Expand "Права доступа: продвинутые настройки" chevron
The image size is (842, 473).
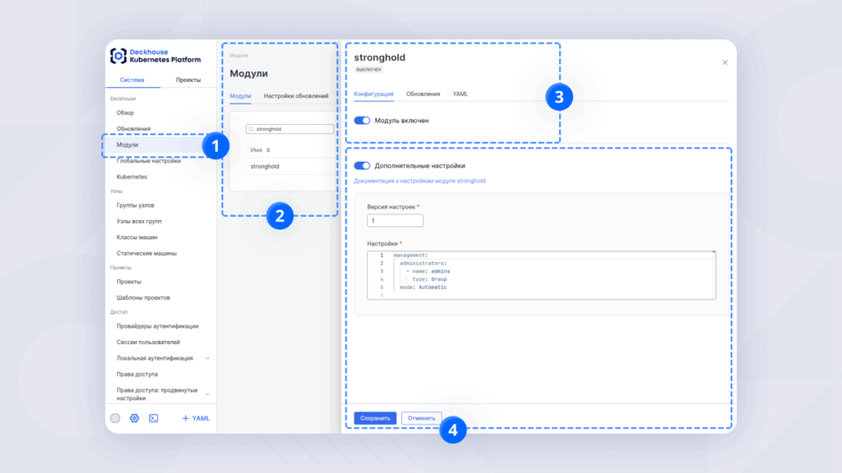[207, 394]
